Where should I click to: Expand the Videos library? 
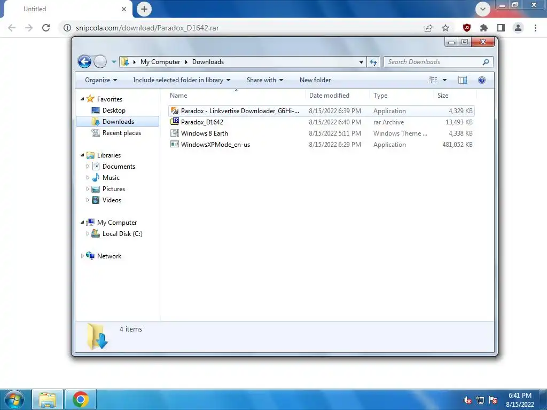pos(88,200)
